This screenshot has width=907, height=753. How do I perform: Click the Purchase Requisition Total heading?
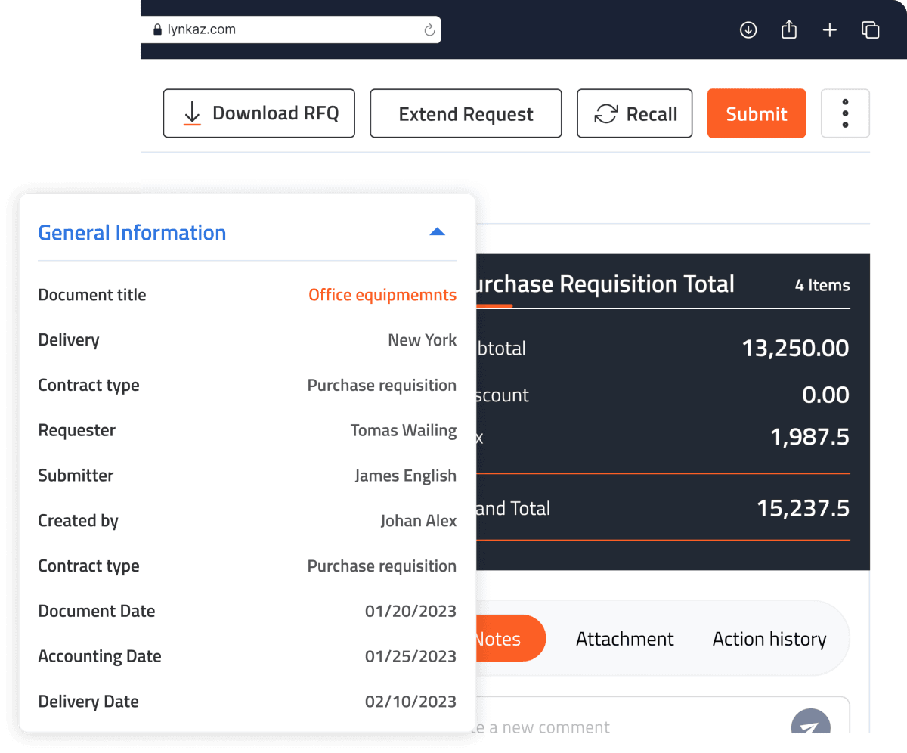pyautogui.click(x=605, y=284)
